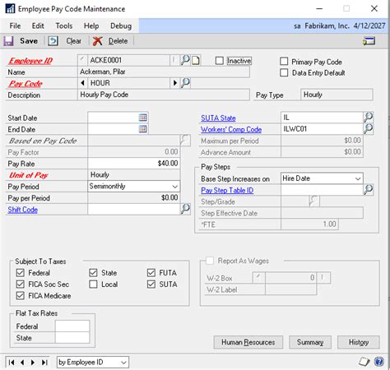Image resolution: width=390 pixels, height=370 pixels.
Task: Open the Pay Period Semimonthly dropdown
Action: point(134,187)
